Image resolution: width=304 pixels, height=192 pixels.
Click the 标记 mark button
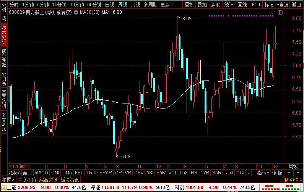point(269,5)
